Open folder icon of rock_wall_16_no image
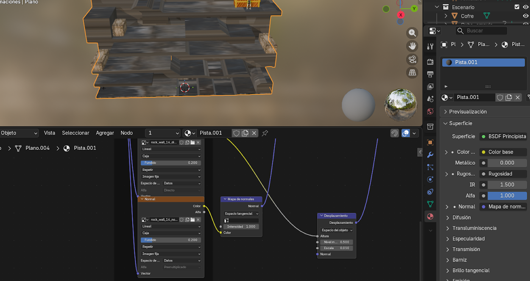The width and height of the screenshot is (530, 281). pos(192,220)
